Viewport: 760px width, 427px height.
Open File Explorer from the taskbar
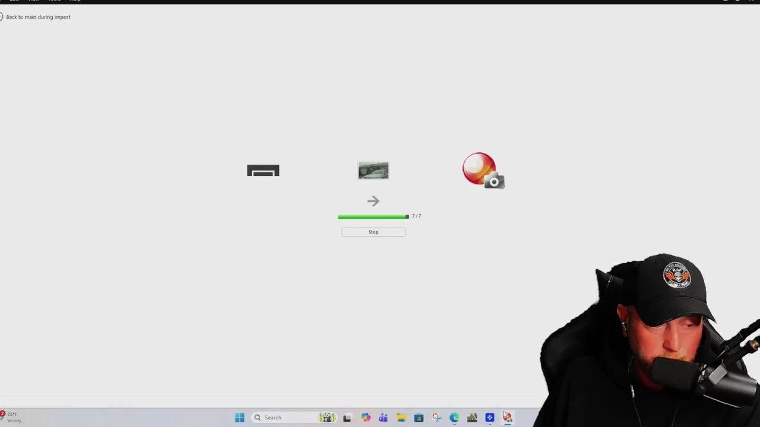pos(401,418)
